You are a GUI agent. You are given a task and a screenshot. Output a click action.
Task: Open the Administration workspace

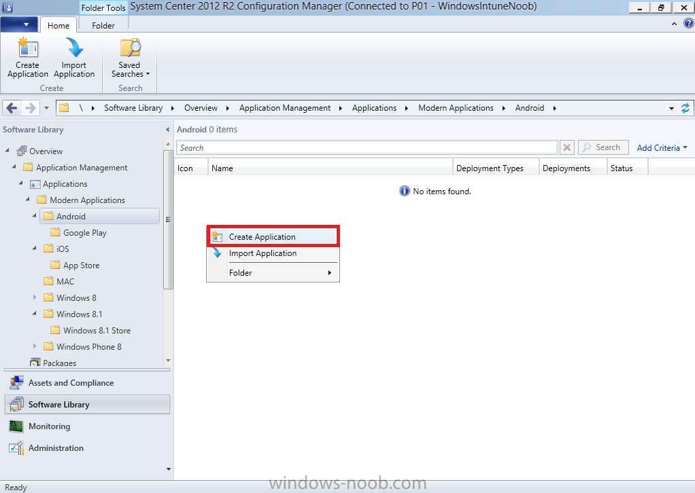click(87, 448)
